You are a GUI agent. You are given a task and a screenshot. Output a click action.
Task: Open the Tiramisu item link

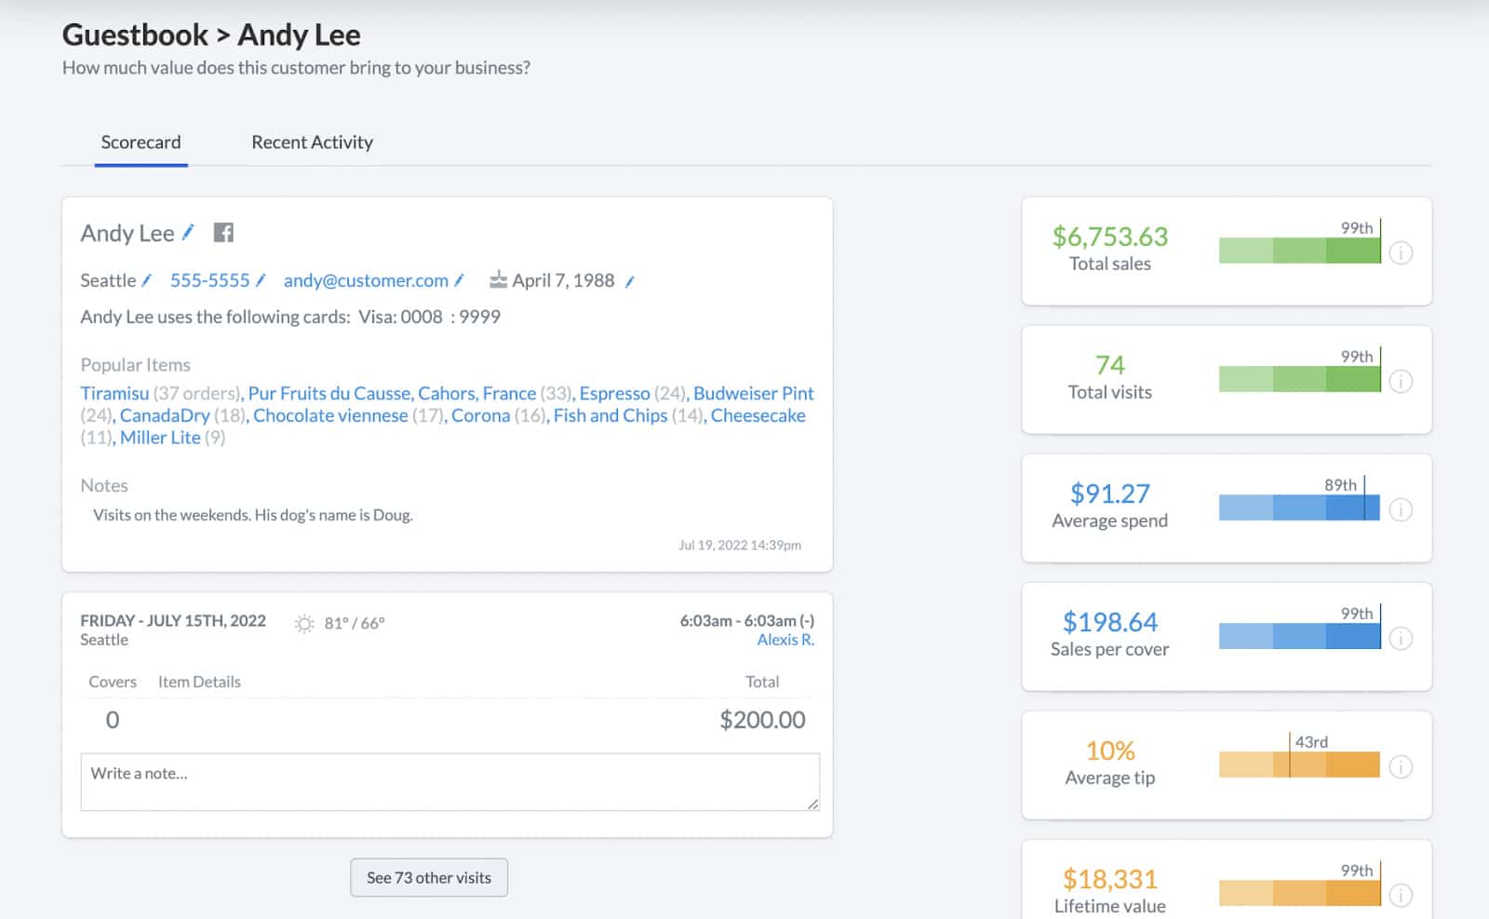114,393
